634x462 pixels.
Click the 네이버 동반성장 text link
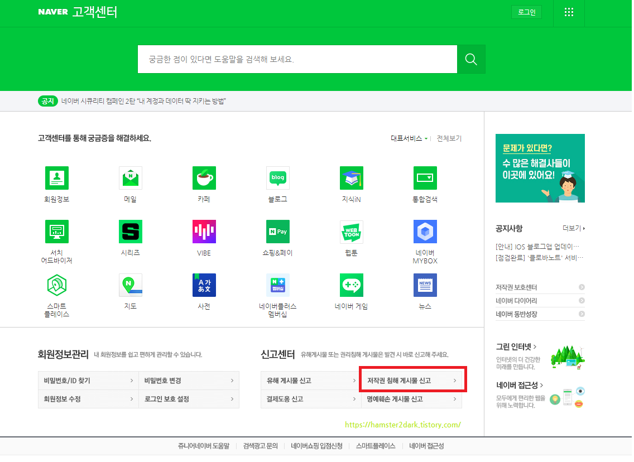coord(516,315)
